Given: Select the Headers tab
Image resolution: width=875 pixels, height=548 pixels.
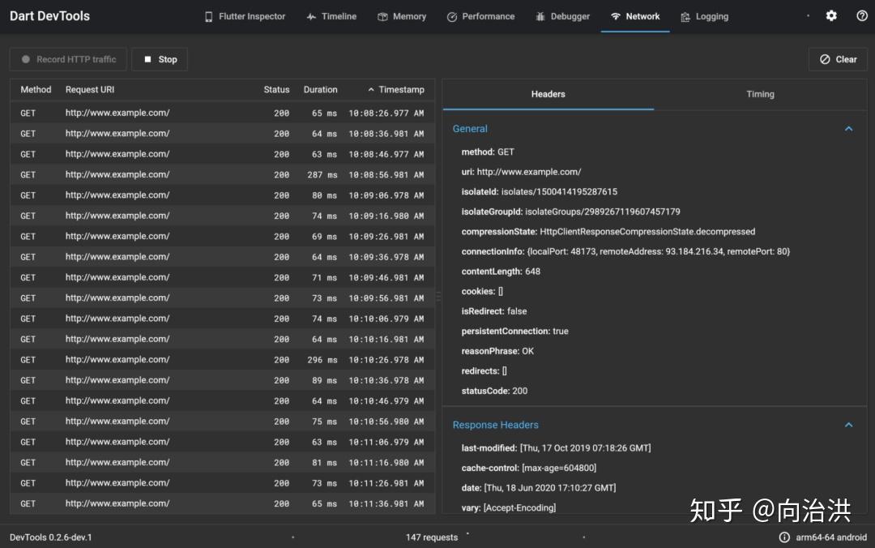Looking at the screenshot, I should (548, 94).
